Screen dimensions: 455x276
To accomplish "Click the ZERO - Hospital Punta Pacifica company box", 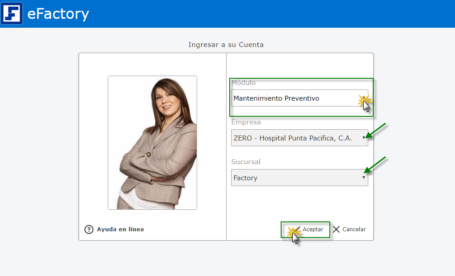I will [x=293, y=138].
